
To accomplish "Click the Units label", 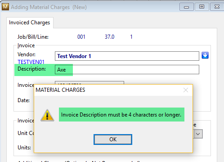I will coord(24,148).
